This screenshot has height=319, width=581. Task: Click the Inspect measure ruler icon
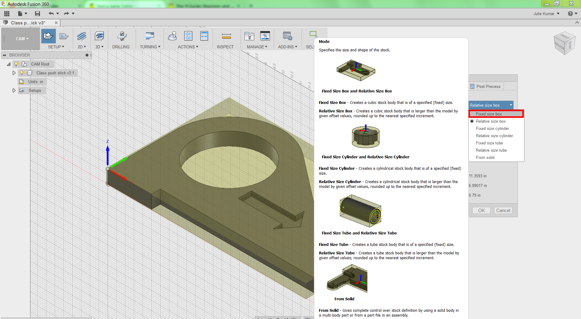[226, 36]
